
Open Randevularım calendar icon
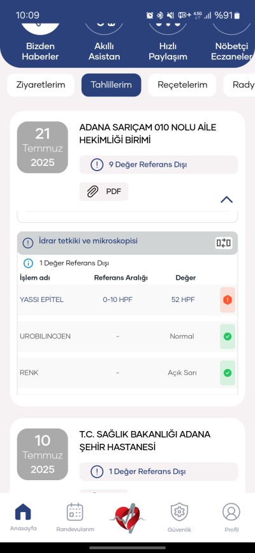point(75,517)
